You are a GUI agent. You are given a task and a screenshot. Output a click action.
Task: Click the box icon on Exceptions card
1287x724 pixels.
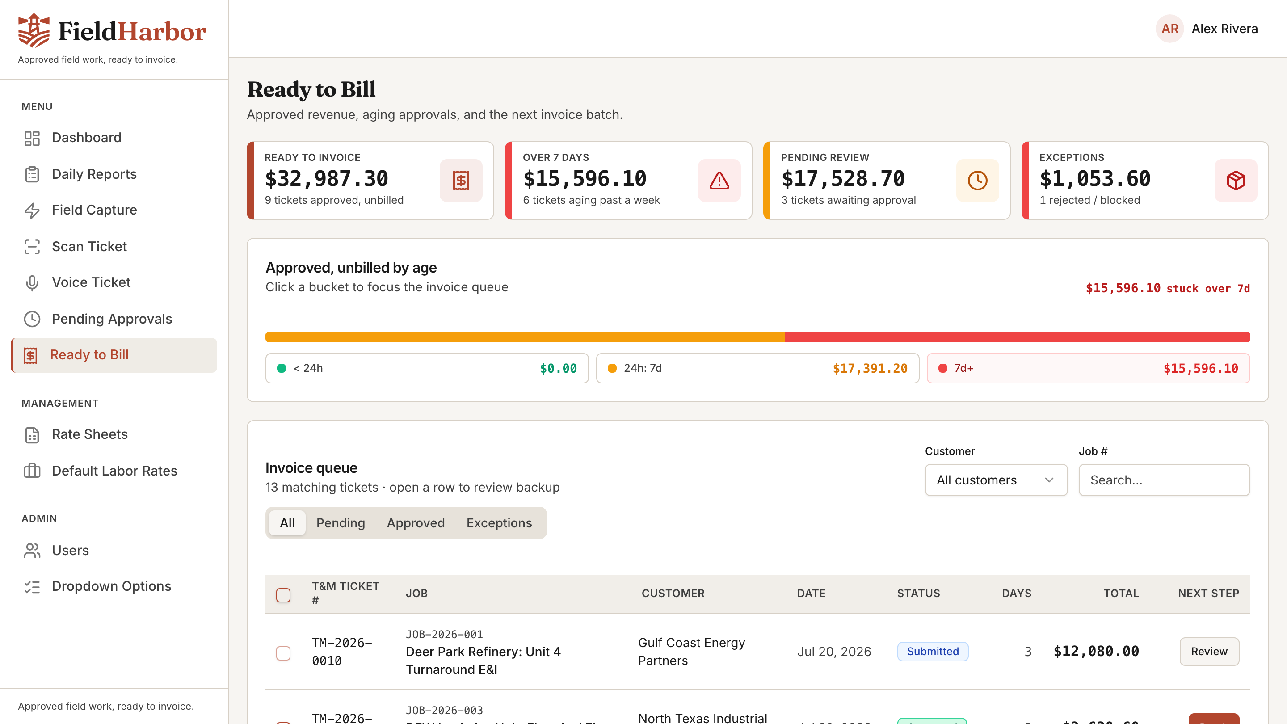(x=1236, y=181)
